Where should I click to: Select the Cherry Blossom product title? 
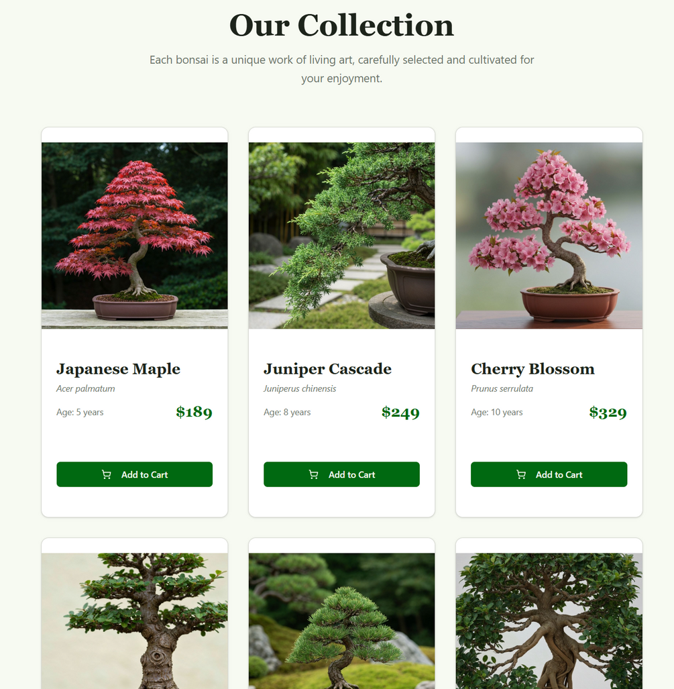[x=532, y=369]
